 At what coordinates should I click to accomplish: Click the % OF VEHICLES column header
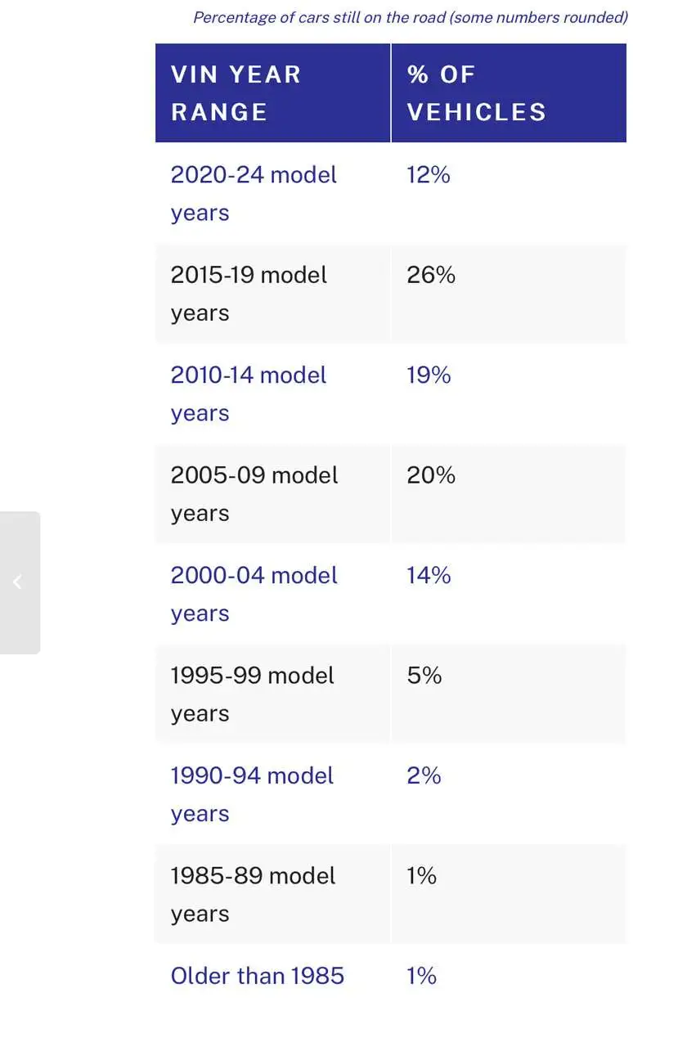point(476,93)
